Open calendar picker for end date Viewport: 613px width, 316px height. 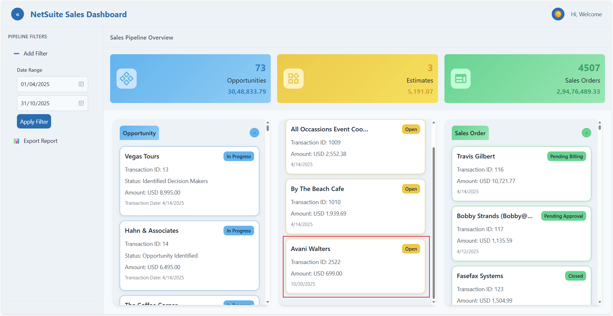81,103
